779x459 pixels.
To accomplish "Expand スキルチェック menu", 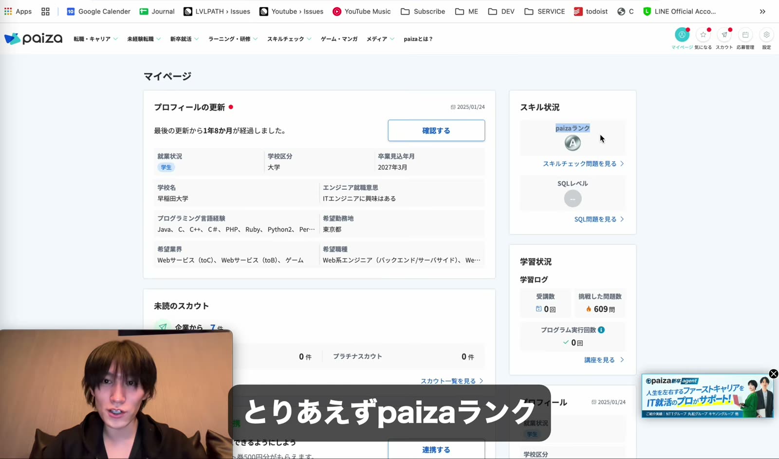I will tap(289, 39).
